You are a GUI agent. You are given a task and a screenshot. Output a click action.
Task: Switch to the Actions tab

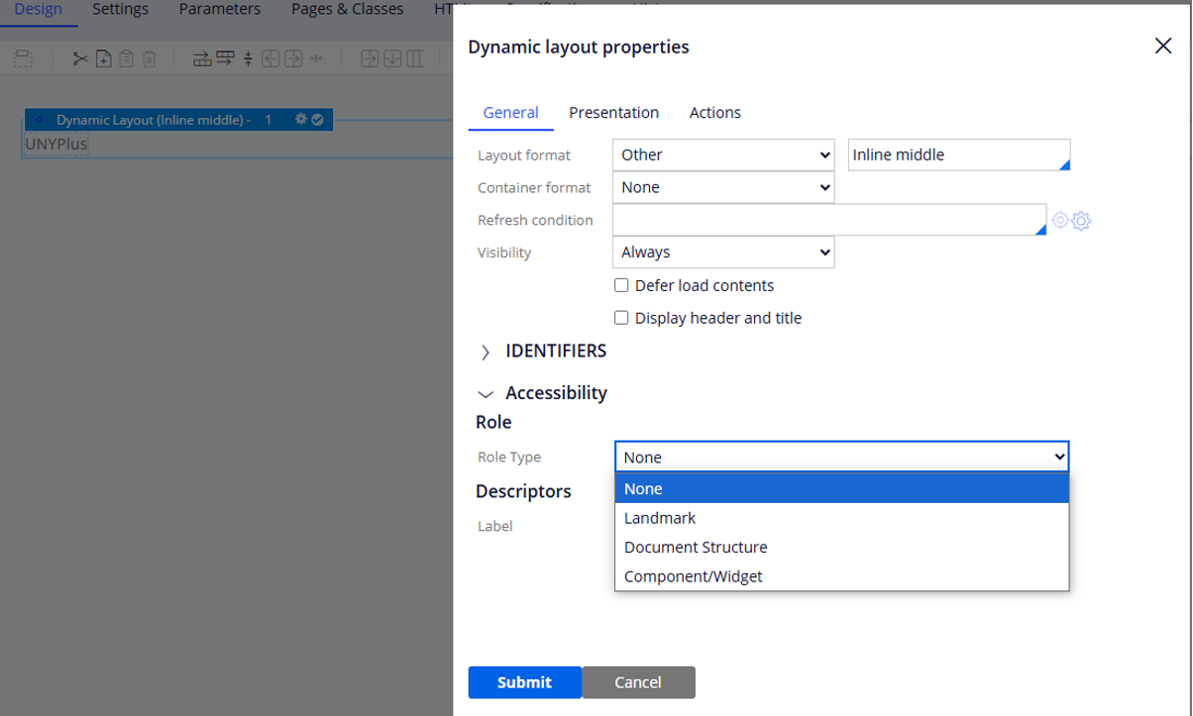(714, 113)
